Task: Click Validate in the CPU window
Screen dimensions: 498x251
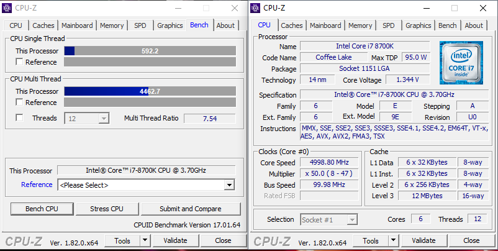Action: (423, 240)
